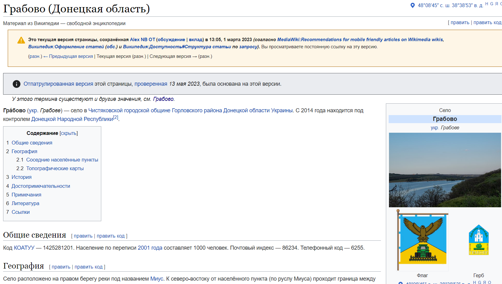Viewport: 502px width, 284px height.
Task: Open the Грабово landscape photo
Action: [x=445, y=170]
